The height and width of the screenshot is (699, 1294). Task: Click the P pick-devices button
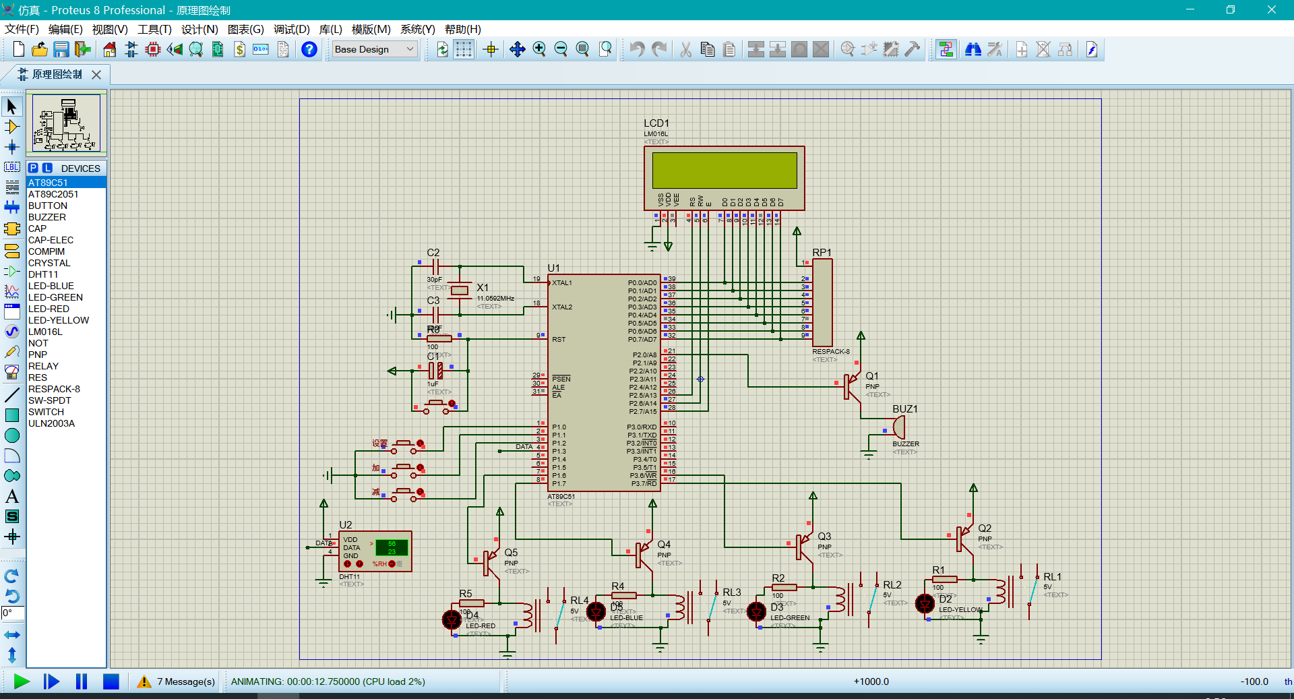point(33,168)
